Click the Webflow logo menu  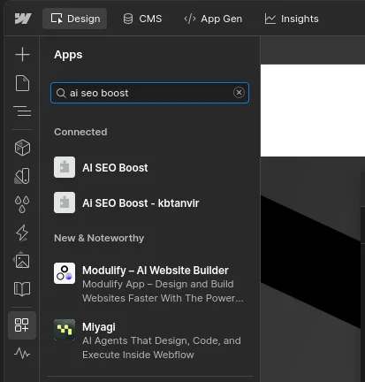(23, 19)
